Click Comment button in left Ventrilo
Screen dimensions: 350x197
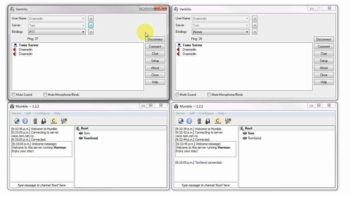155,47
